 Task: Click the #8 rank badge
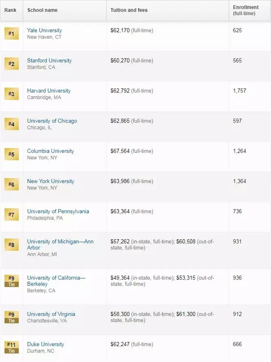point(11,245)
